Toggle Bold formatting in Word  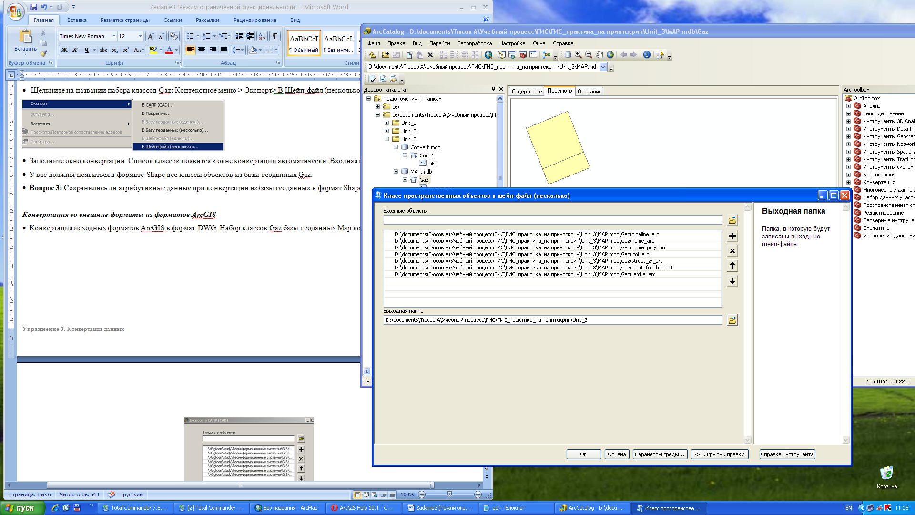[64, 50]
